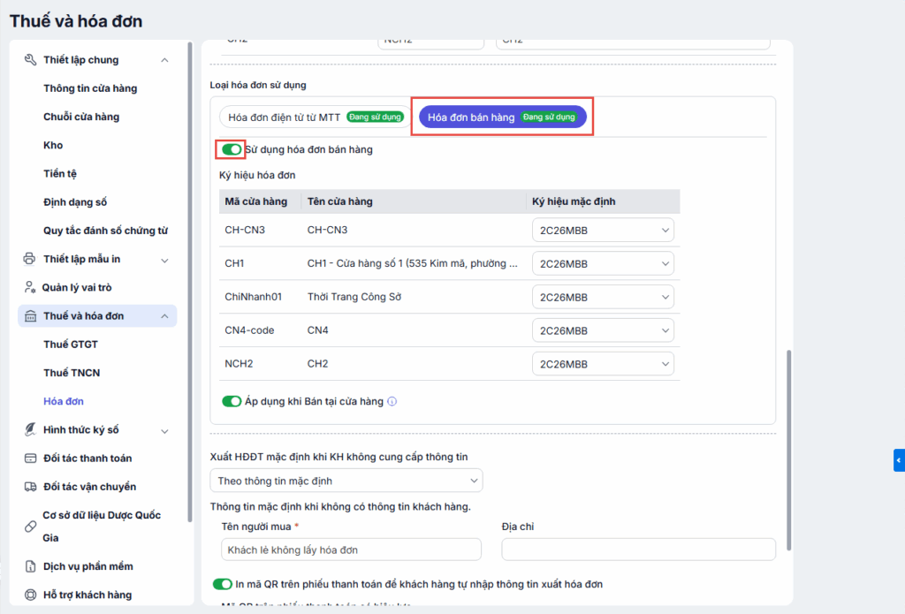This screenshot has height=614, width=905.
Task: Click the pen icon for Hình thức ký số
Action: click(29, 430)
